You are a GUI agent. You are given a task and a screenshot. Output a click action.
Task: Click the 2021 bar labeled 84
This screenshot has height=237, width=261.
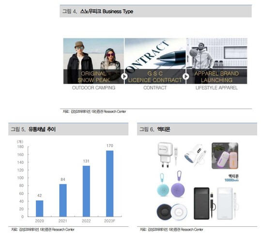63,200
